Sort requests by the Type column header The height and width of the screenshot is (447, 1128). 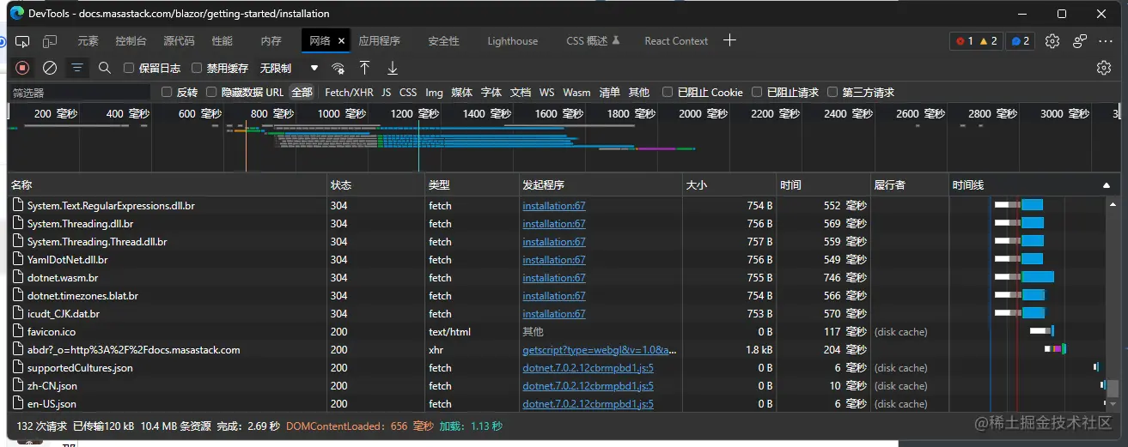[472, 185]
